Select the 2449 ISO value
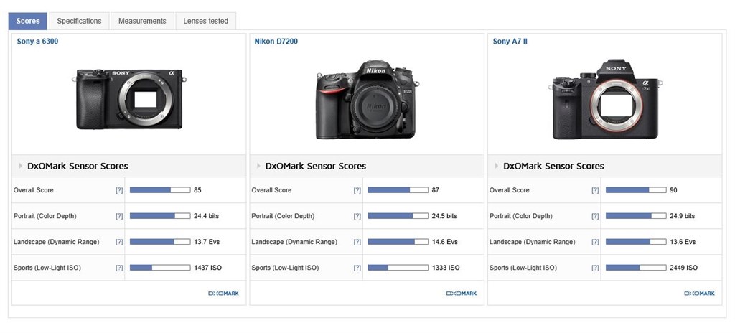This screenshot has width=735, height=333. click(x=684, y=268)
